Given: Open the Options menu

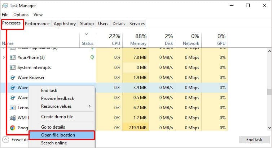Looking at the screenshot, I should point(21,15).
